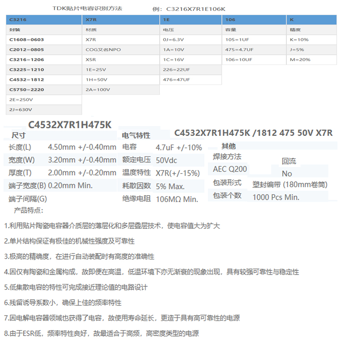Click the 1A=10V cell
Viewport: 342px width, 342px height.
coord(191,50)
